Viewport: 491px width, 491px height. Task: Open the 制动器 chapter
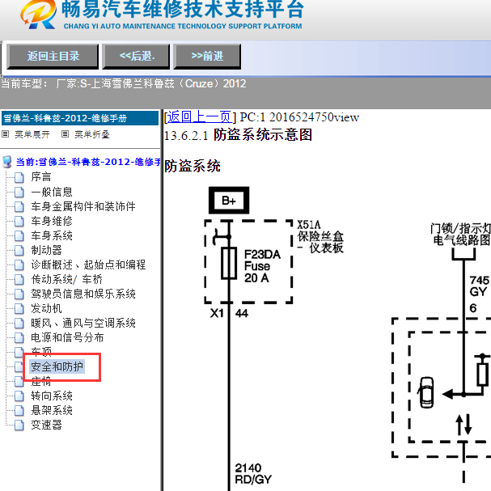coord(46,250)
